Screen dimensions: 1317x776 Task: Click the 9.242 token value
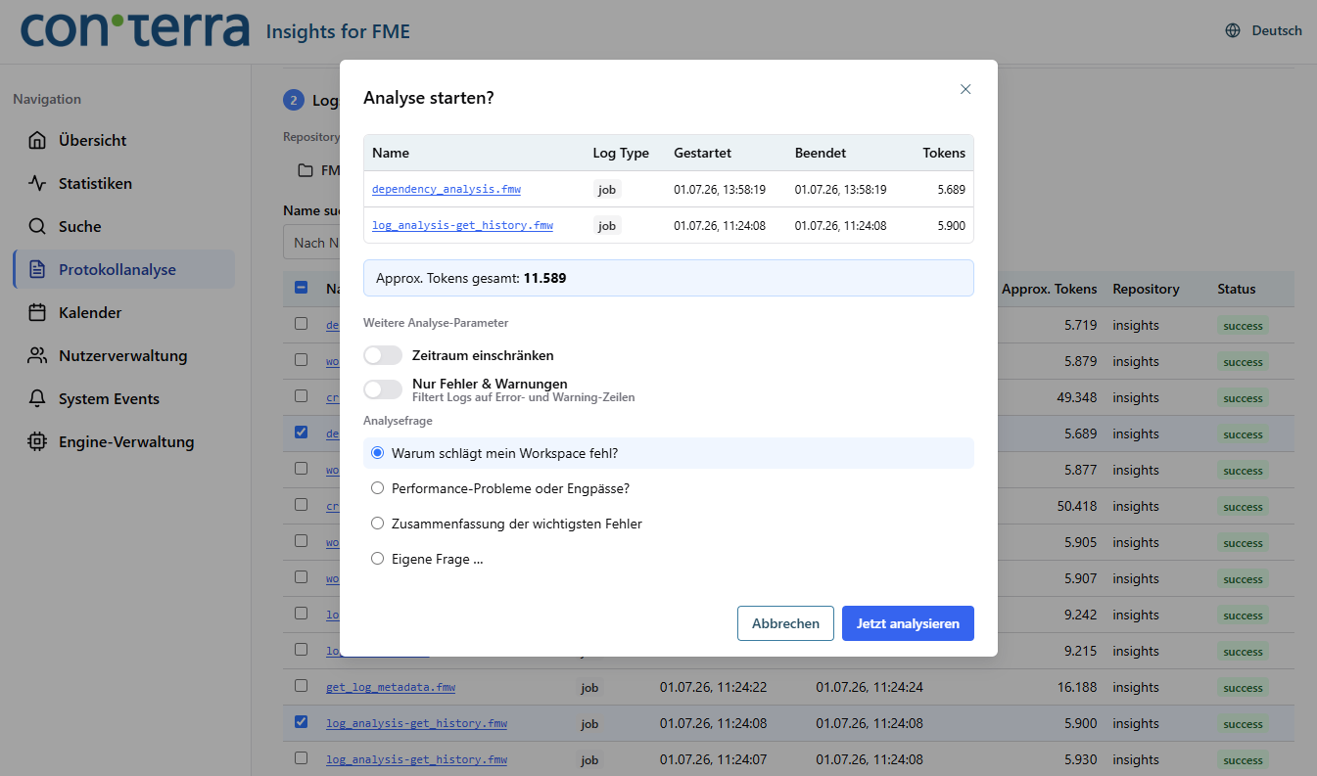[1081, 615]
